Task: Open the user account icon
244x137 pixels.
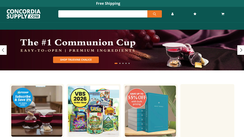Action: click(x=172, y=14)
